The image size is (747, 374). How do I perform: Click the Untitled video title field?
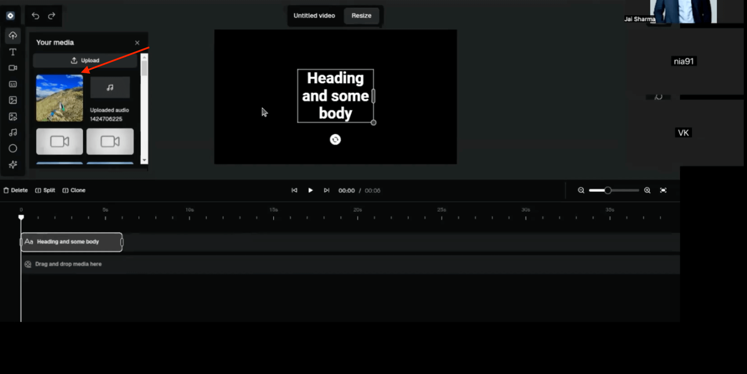coord(314,16)
